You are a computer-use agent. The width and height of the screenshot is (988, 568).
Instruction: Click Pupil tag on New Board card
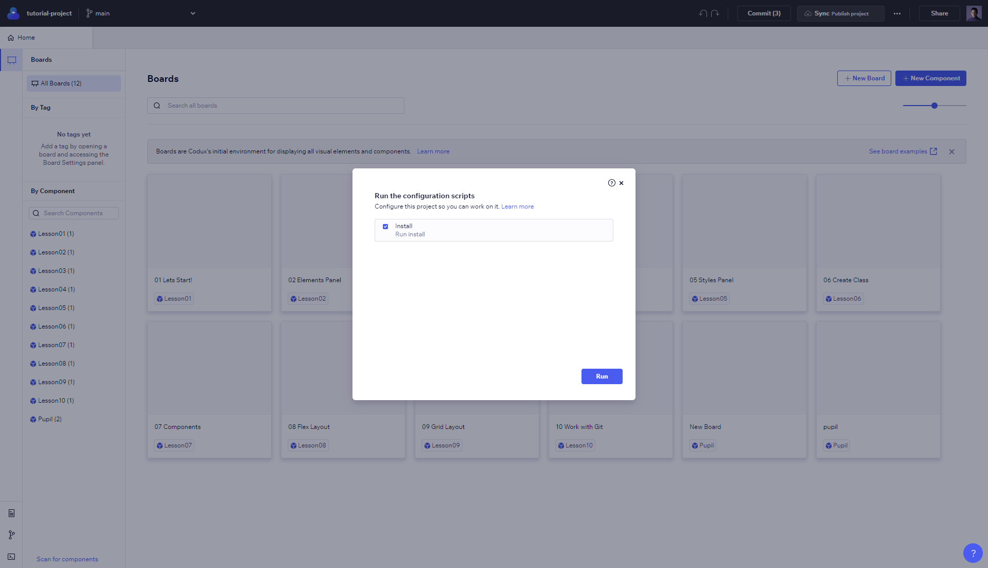point(702,445)
